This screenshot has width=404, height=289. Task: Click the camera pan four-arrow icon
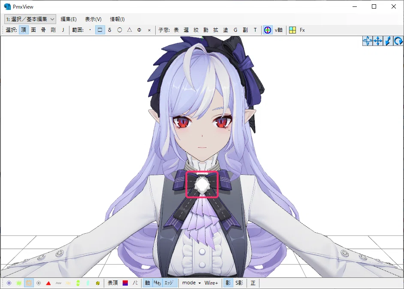378,41
